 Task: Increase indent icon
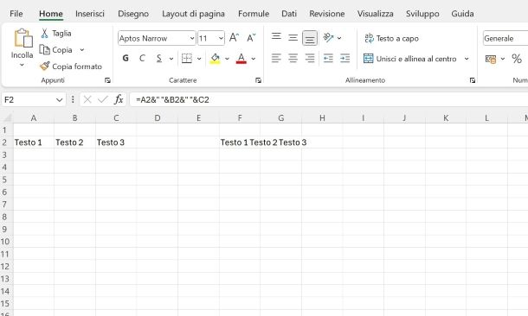coord(344,59)
